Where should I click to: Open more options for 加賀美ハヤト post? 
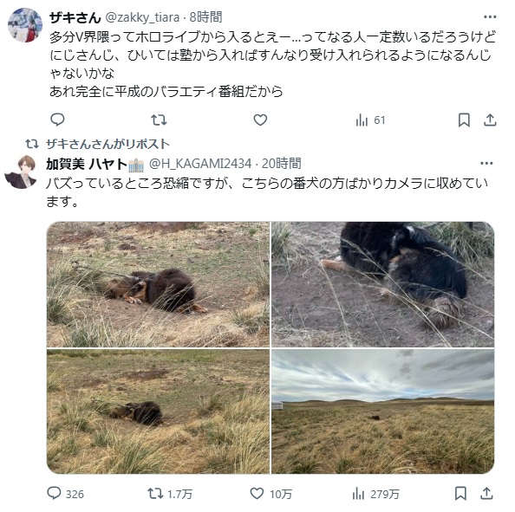(486, 164)
